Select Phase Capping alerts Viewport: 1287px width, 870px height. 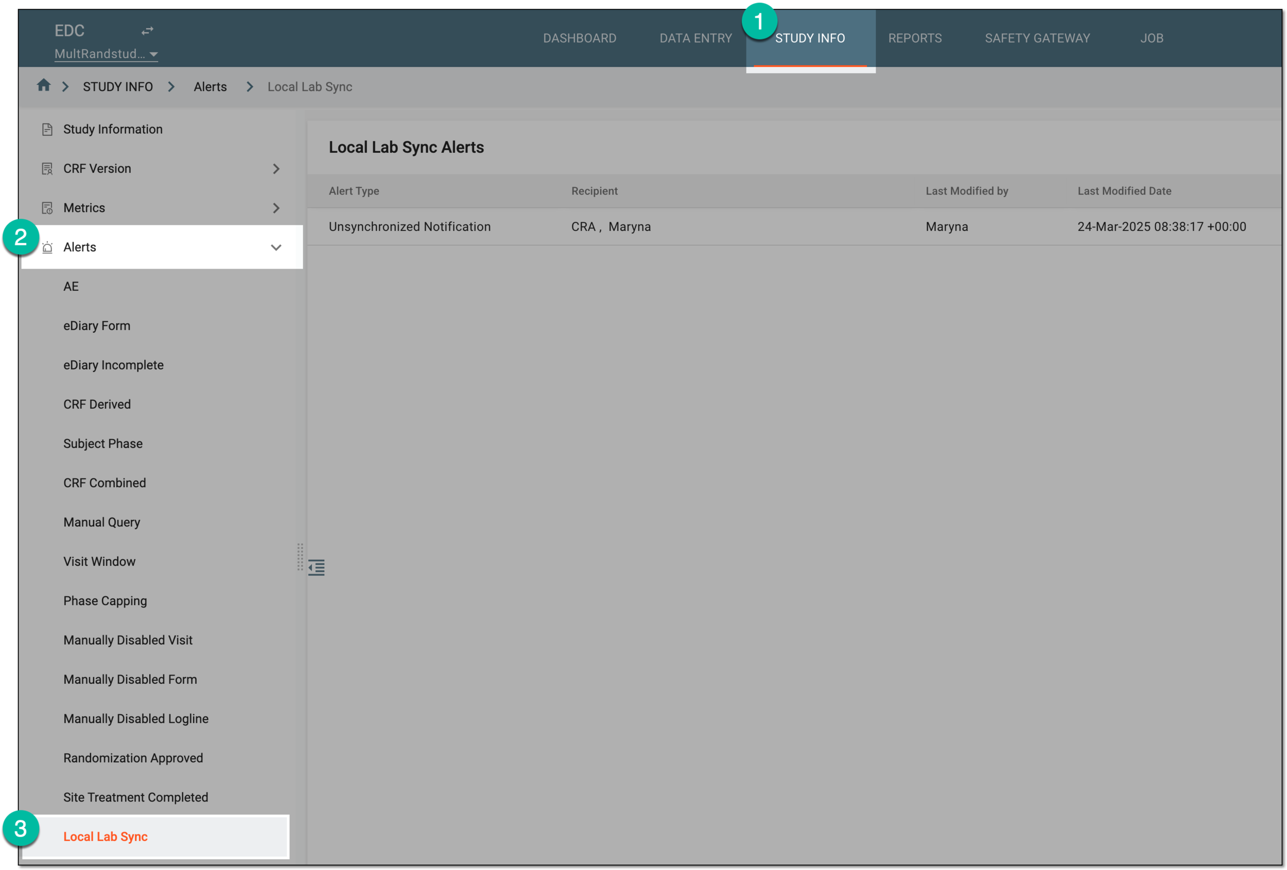coord(105,601)
